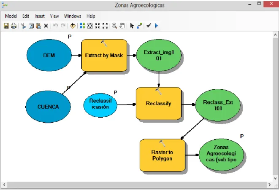Click the horizontal scrollbar right arrow
The image size is (279, 190).
[x=269, y=185]
